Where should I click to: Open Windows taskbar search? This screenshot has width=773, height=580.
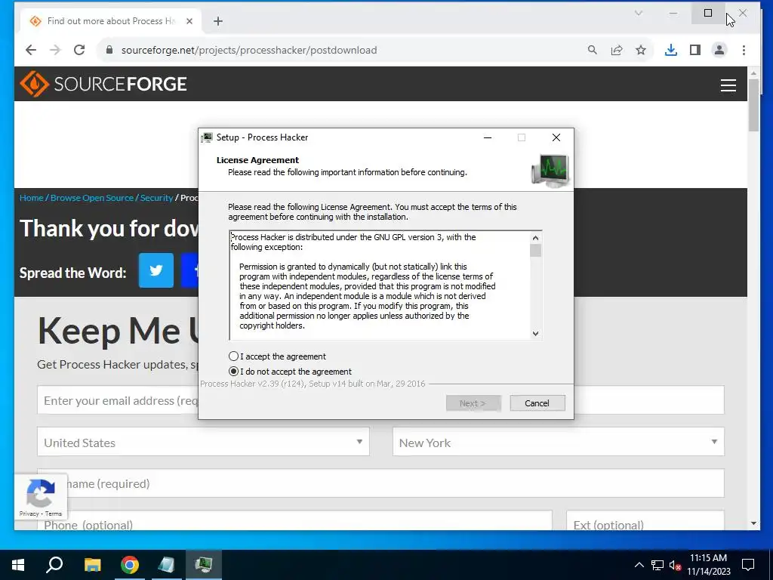[x=54, y=565]
